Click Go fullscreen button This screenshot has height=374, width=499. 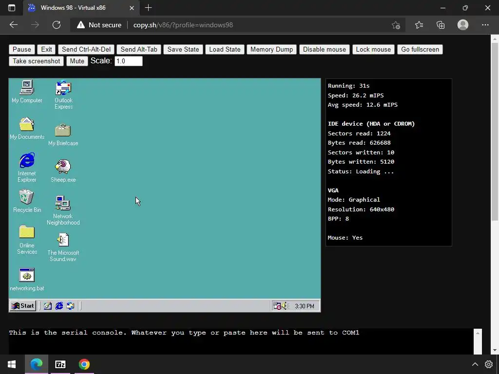(x=420, y=49)
